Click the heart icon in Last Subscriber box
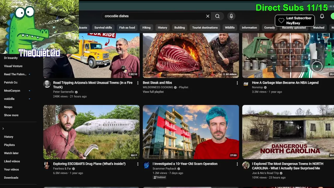This screenshot has height=188, width=334. coord(281,21)
